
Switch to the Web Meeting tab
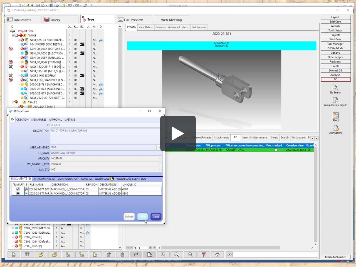point(172,19)
